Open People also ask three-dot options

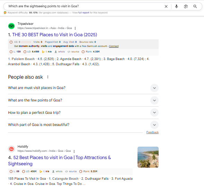48,77
